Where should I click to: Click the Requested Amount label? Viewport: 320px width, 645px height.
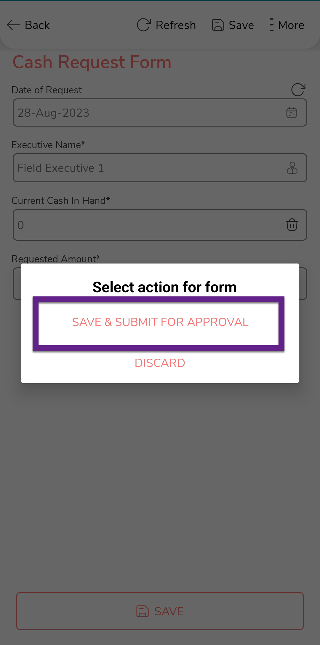pos(56,259)
